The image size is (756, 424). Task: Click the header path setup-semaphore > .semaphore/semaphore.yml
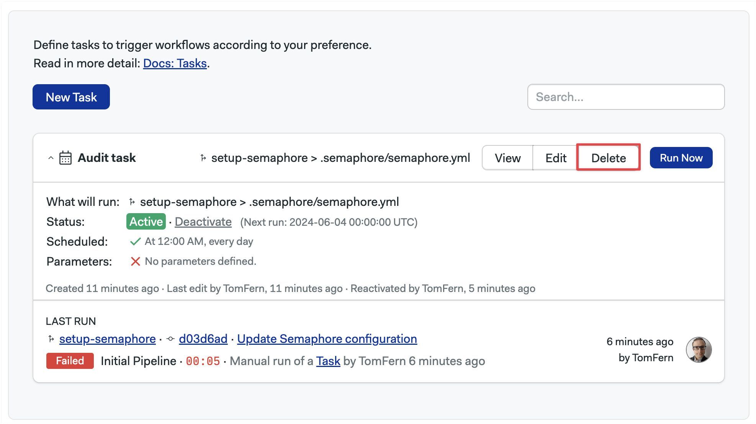pyautogui.click(x=340, y=158)
